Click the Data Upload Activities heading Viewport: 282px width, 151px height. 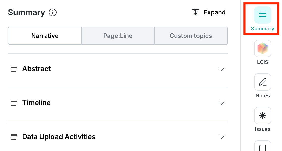coord(59,137)
